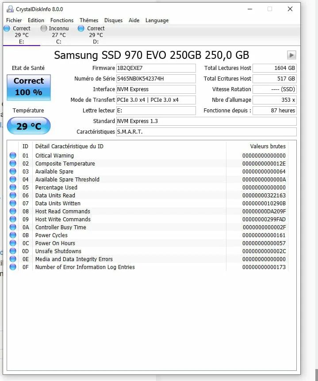Open the Thèmes menu
318x381 pixels.
(x=89, y=20)
